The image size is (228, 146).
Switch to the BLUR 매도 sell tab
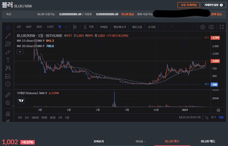click(x=208, y=141)
